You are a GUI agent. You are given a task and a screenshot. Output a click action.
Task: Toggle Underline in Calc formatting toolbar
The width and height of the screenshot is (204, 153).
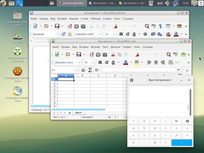(113, 62)
